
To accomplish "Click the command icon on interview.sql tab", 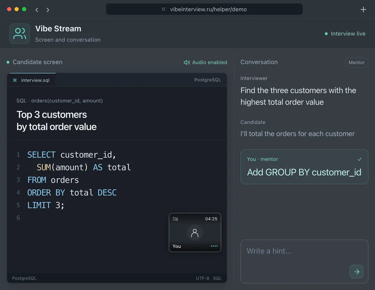I will [x=15, y=80].
